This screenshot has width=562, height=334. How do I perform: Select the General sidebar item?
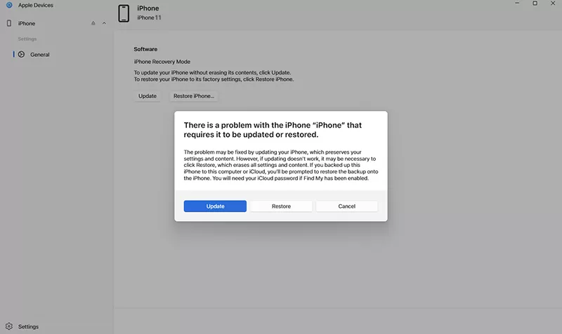coord(39,54)
